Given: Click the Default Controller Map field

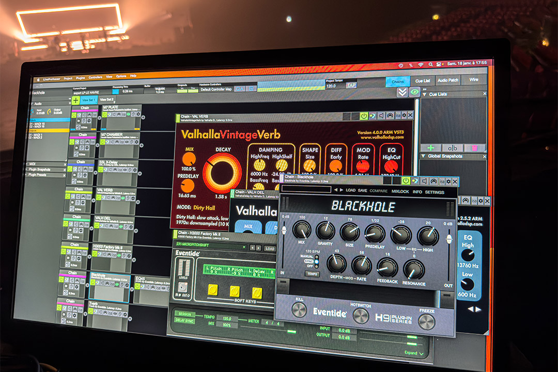Looking at the screenshot, I should (x=215, y=89).
